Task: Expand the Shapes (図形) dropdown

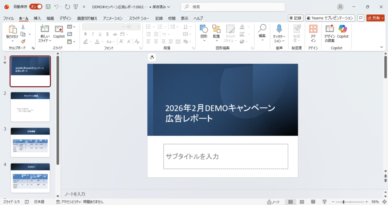Action: [204, 33]
